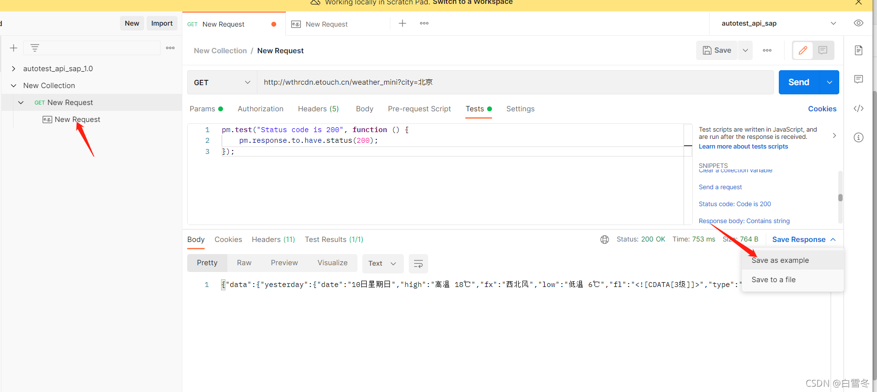Open the code snippet icon in right sidebar
The image size is (877, 392).
(x=859, y=108)
